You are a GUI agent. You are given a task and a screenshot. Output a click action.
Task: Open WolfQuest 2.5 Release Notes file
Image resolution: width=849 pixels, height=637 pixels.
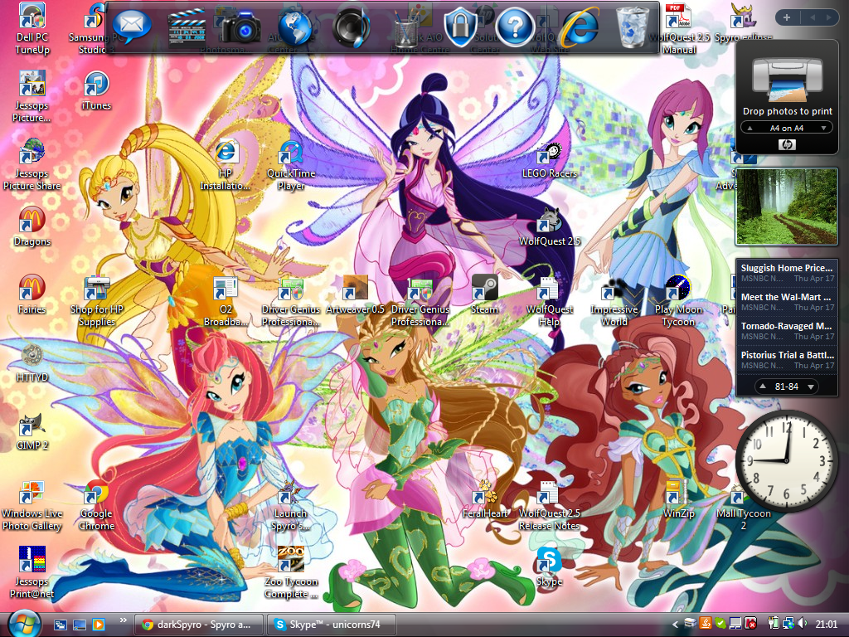point(549,506)
